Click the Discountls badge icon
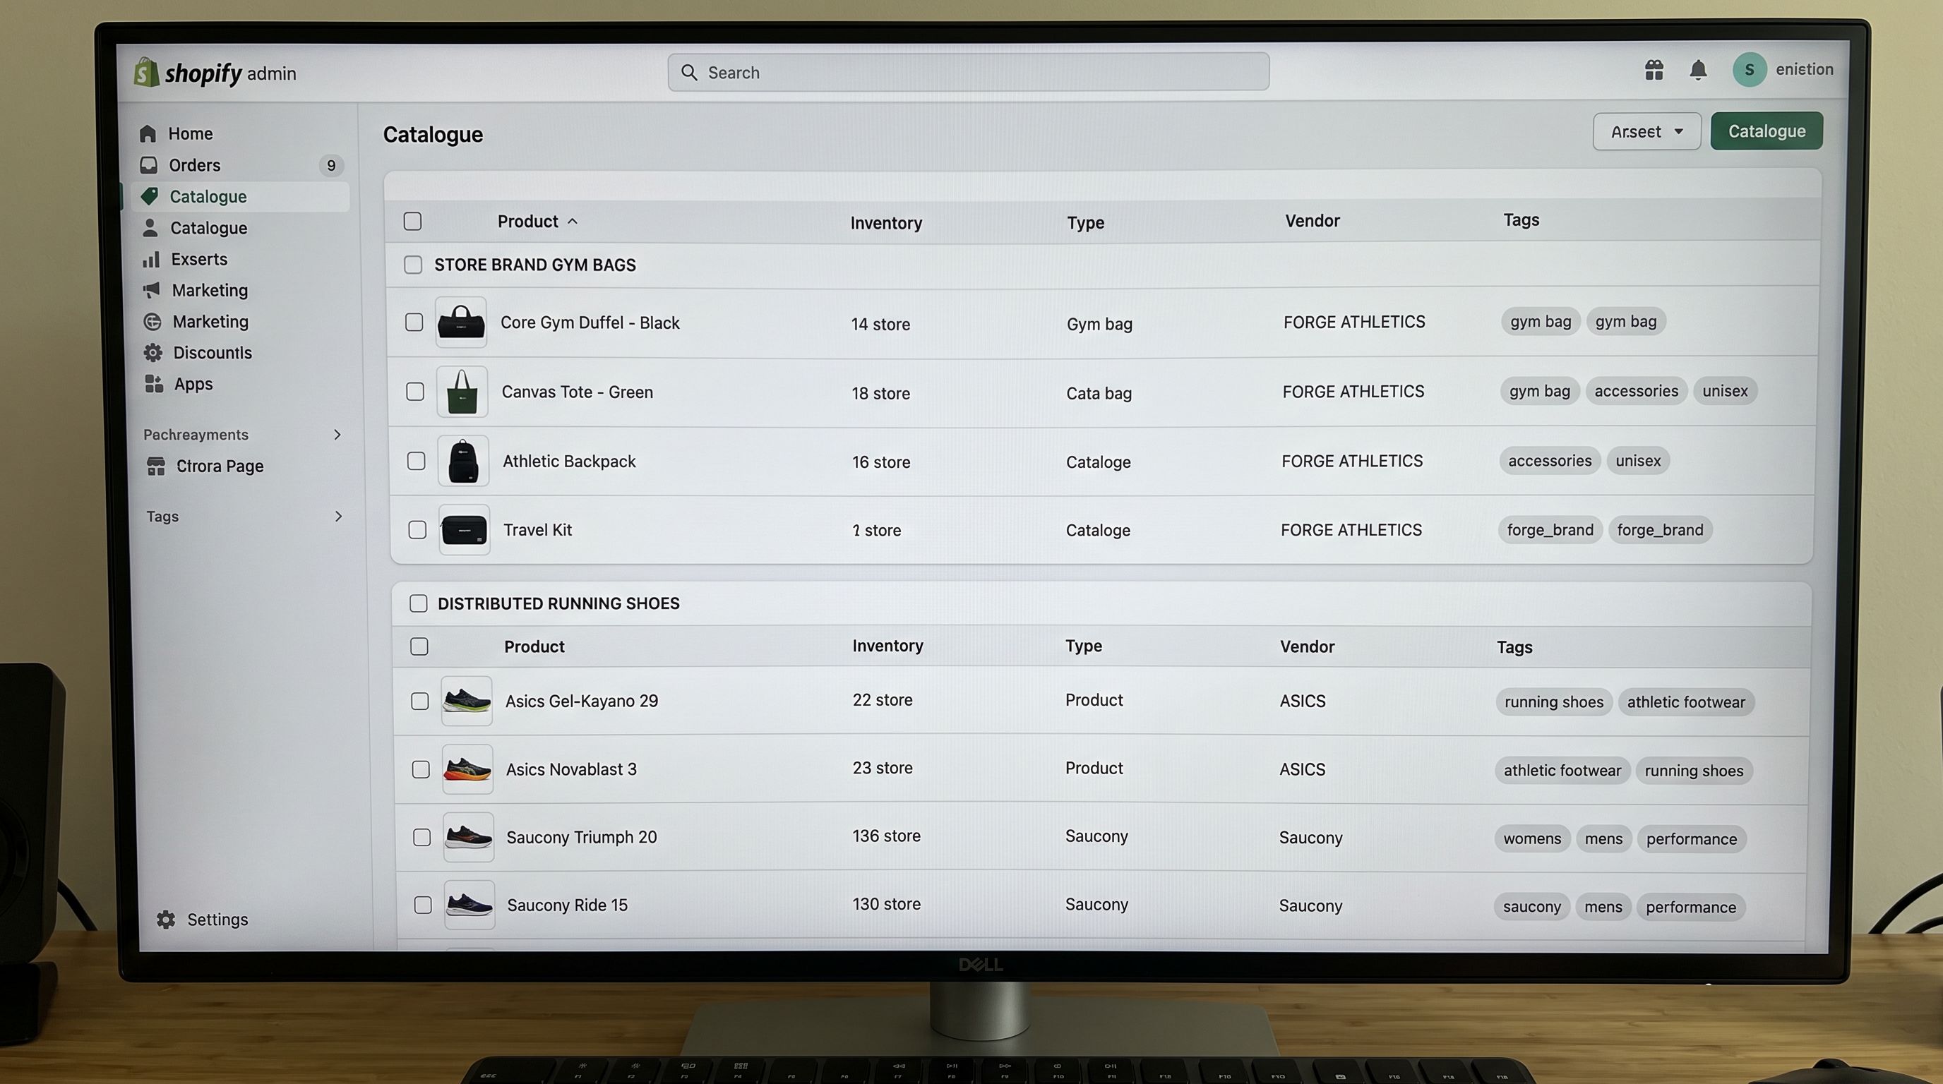The width and height of the screenshot is (1943, 1084). click(x=153, y=352)
